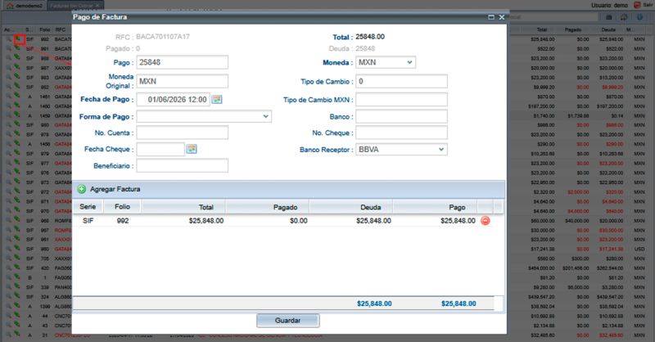Switch to demodemo2 tab
This screenshot has width=655, height=342.
[x=25, y=6]
